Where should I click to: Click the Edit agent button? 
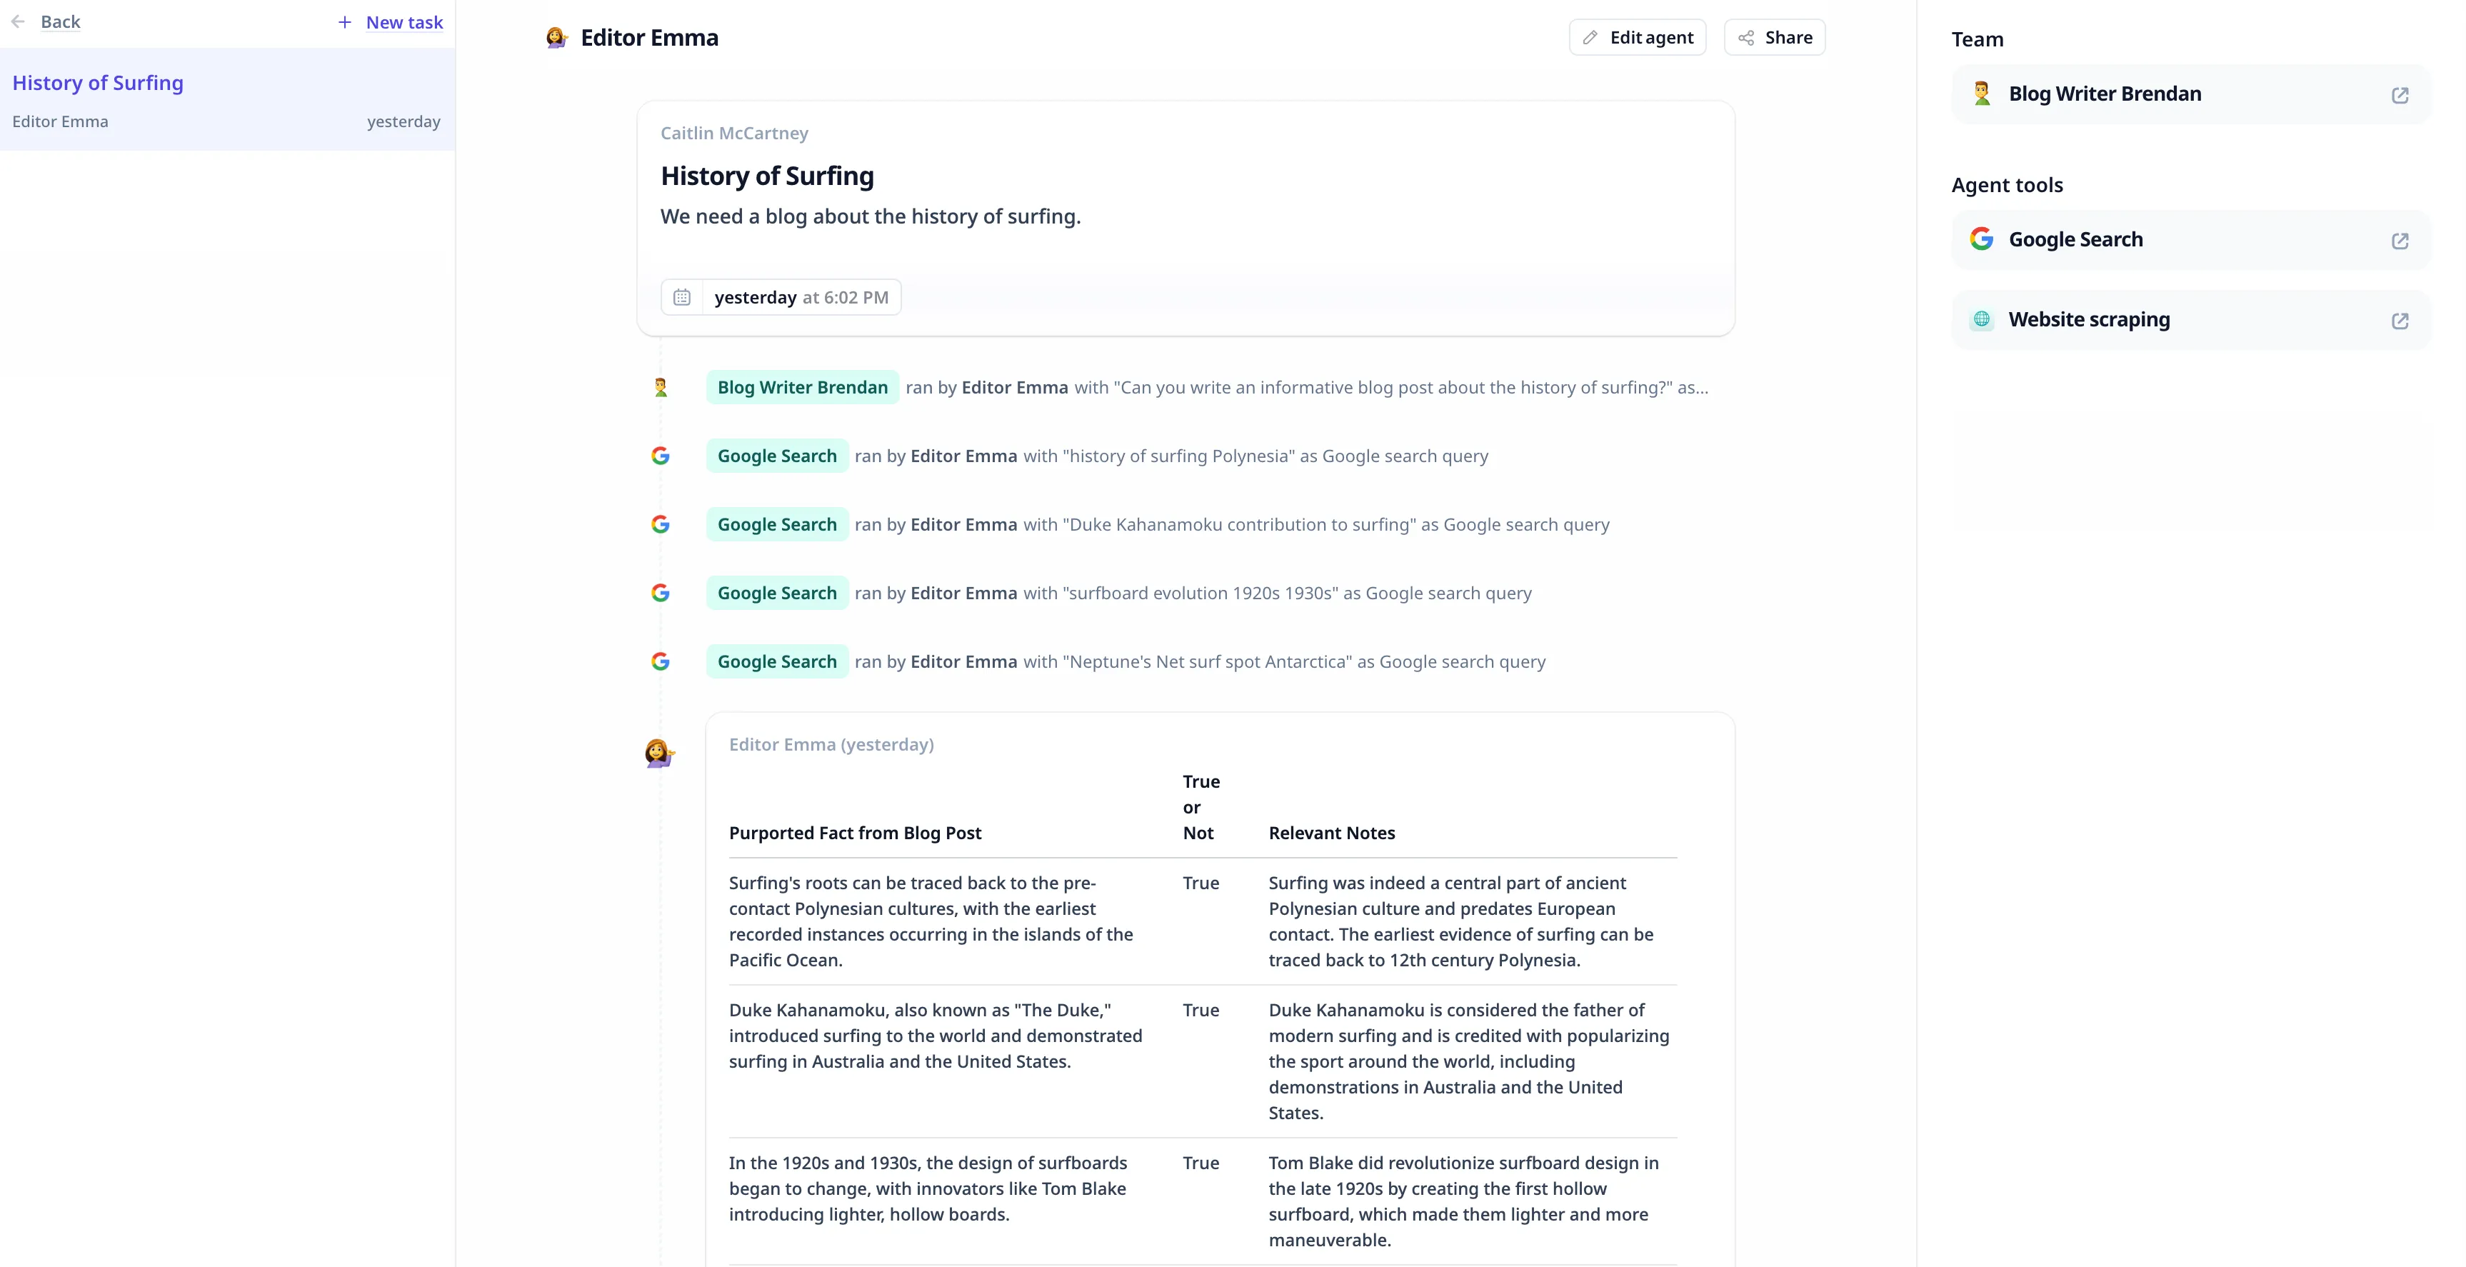pyautogui.click(x=1637, y=36)
